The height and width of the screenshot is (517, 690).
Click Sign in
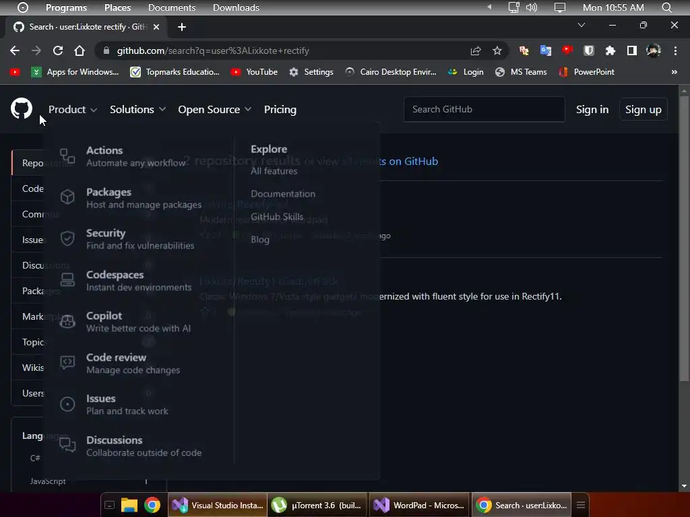592,110
